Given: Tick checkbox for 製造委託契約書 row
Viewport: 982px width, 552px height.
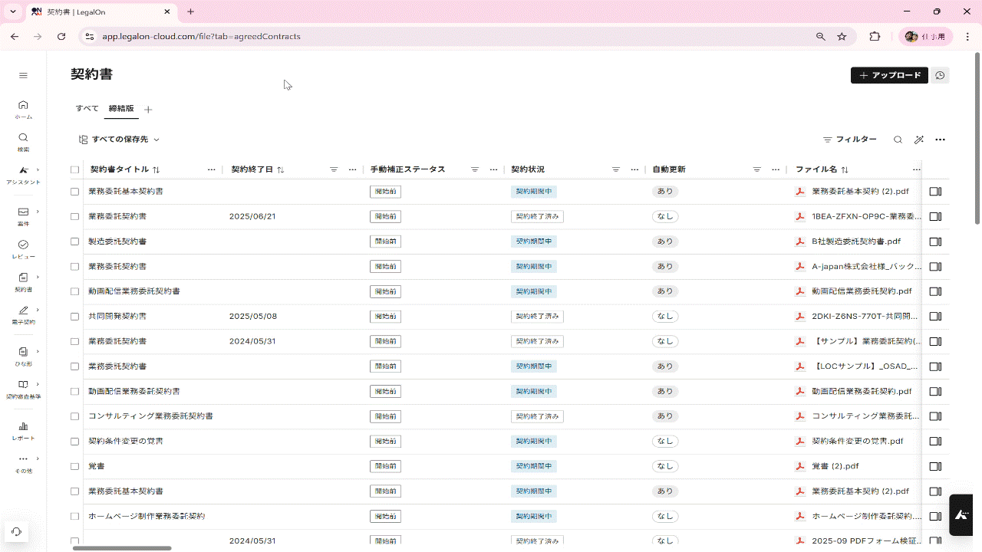Looking at the screenshot, I should pyautogui.click(x=74, y=242).
